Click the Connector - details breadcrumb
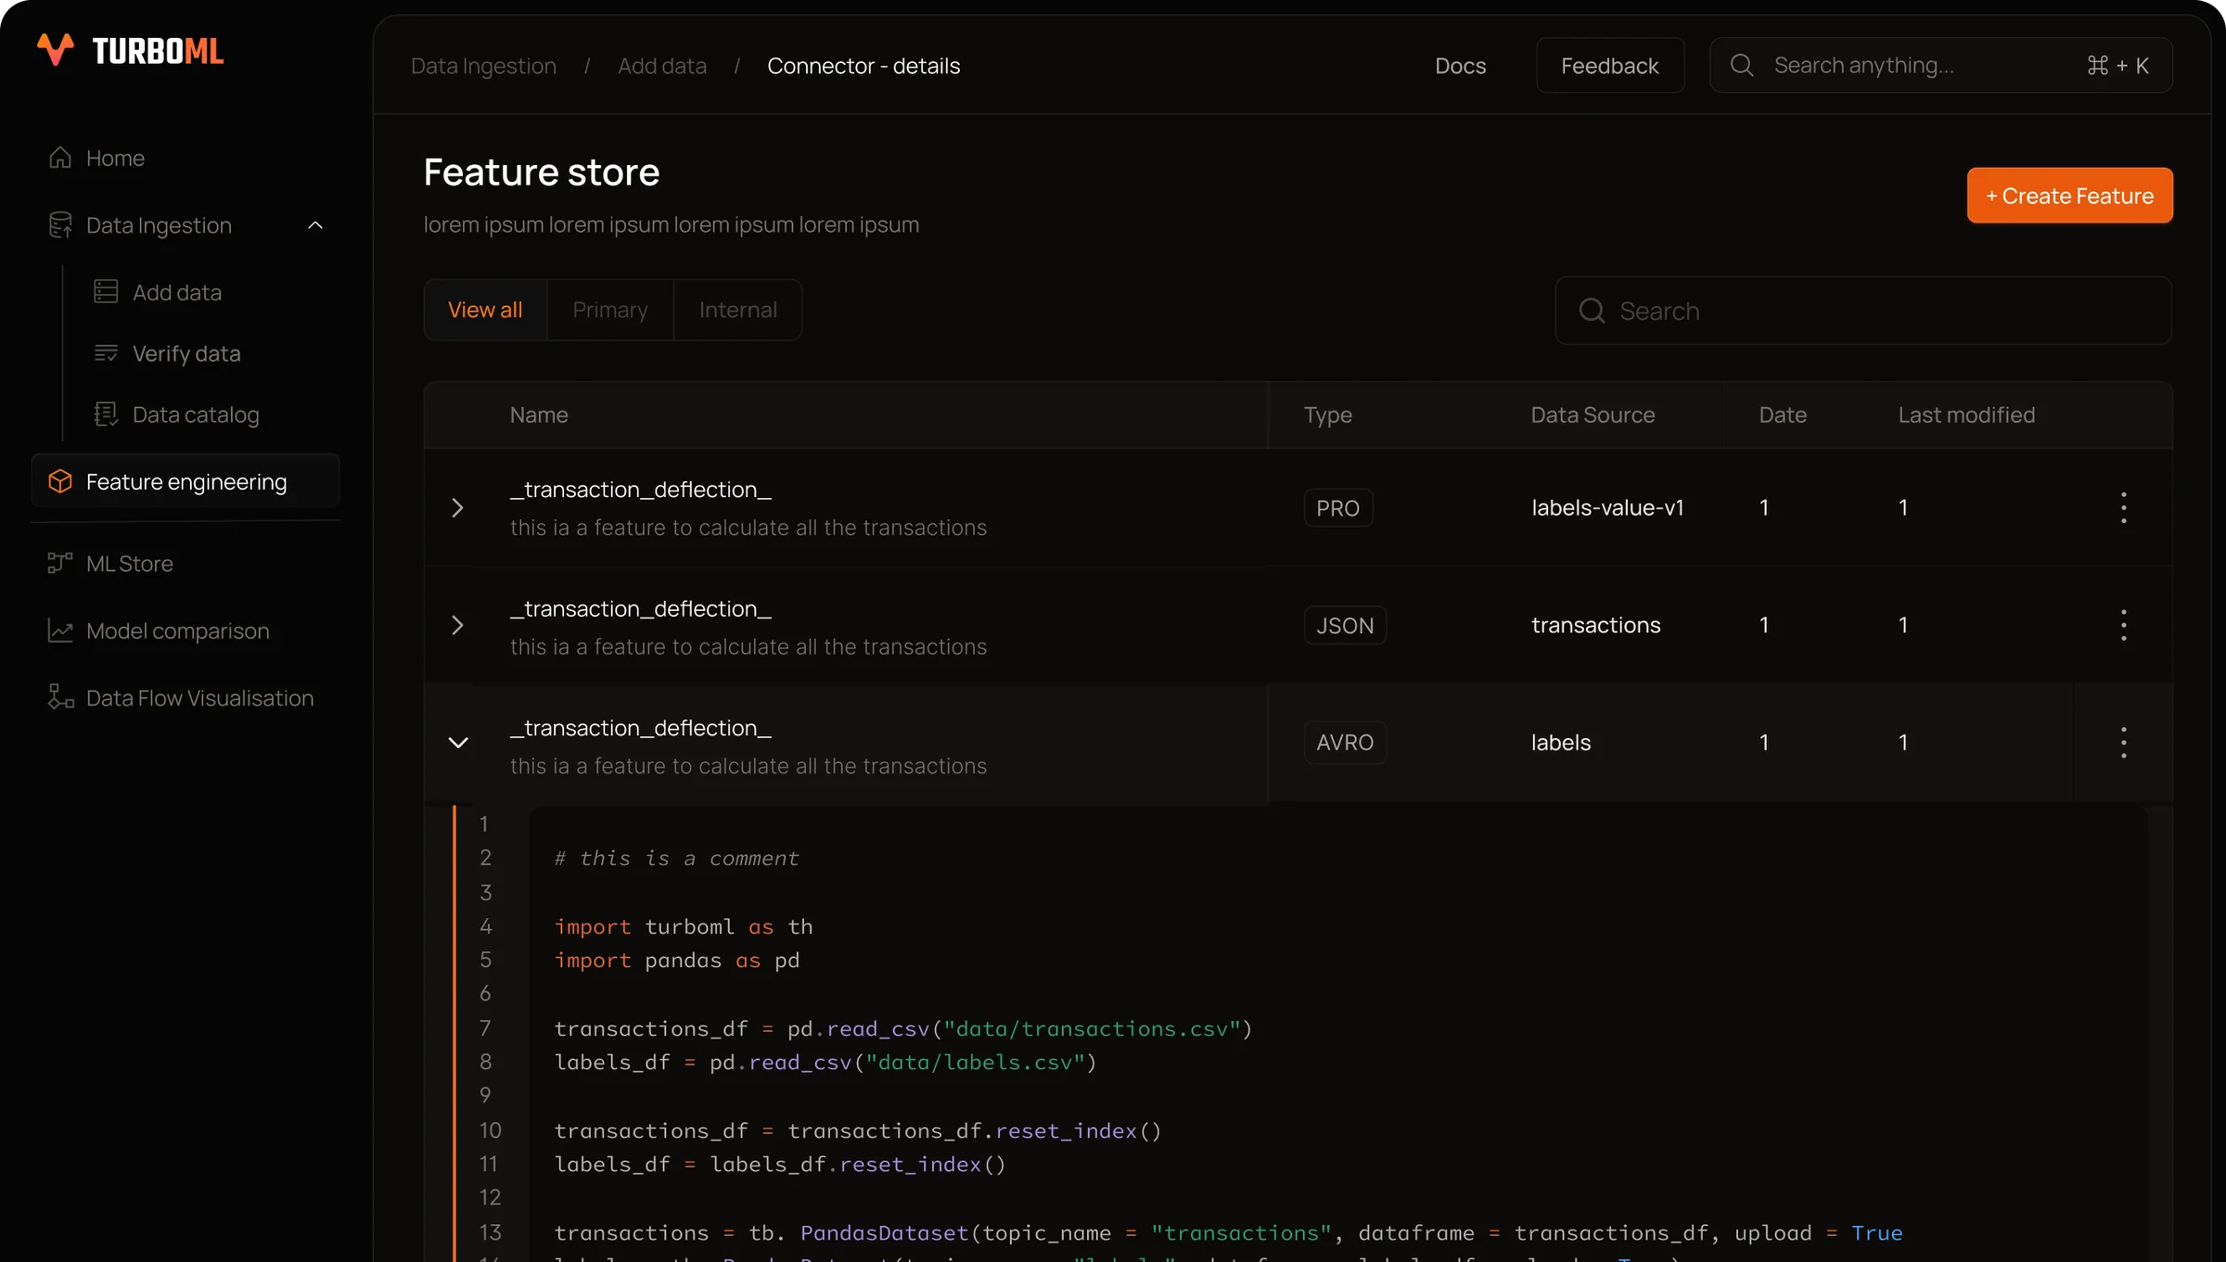Screen dimensions: 2226x1262 coord(864,66)
